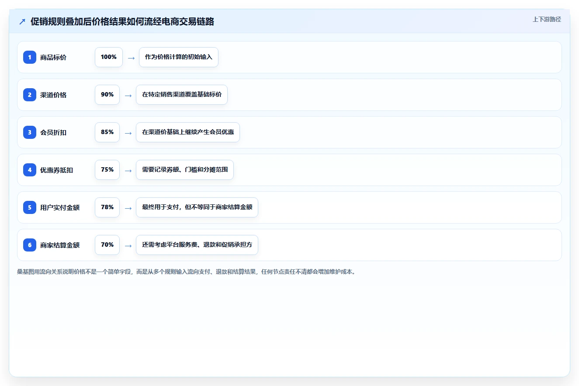Click the 商家结算金额 label
Viewport: 579px width, 386px height.
(60, 245)
